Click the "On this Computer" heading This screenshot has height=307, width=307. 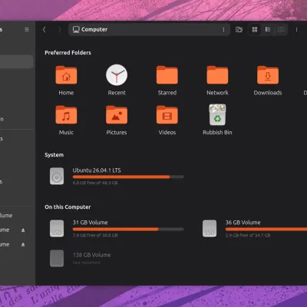coord(68,207)
